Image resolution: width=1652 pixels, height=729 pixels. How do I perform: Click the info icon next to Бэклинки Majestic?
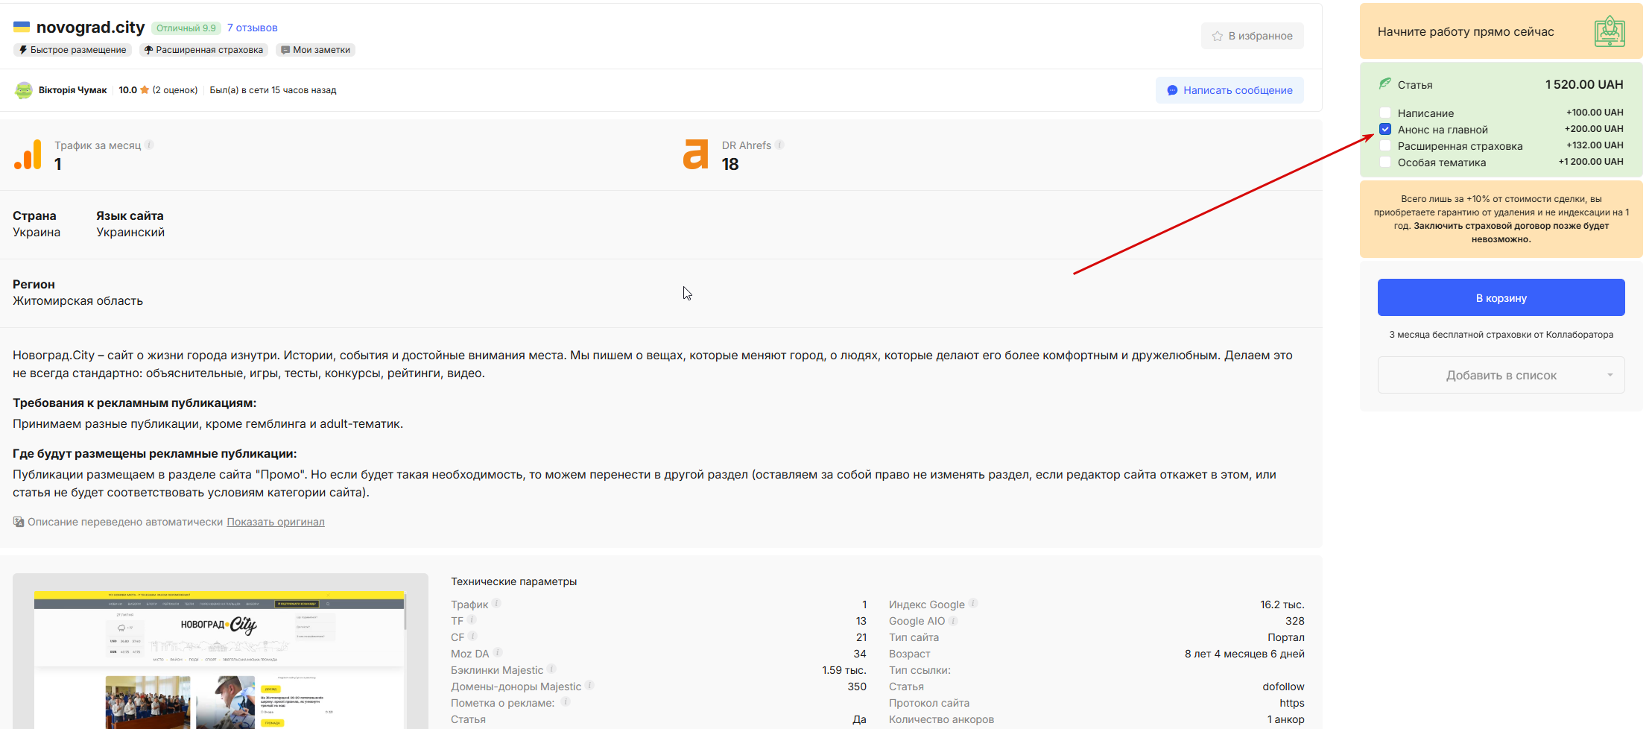(551, 669)
